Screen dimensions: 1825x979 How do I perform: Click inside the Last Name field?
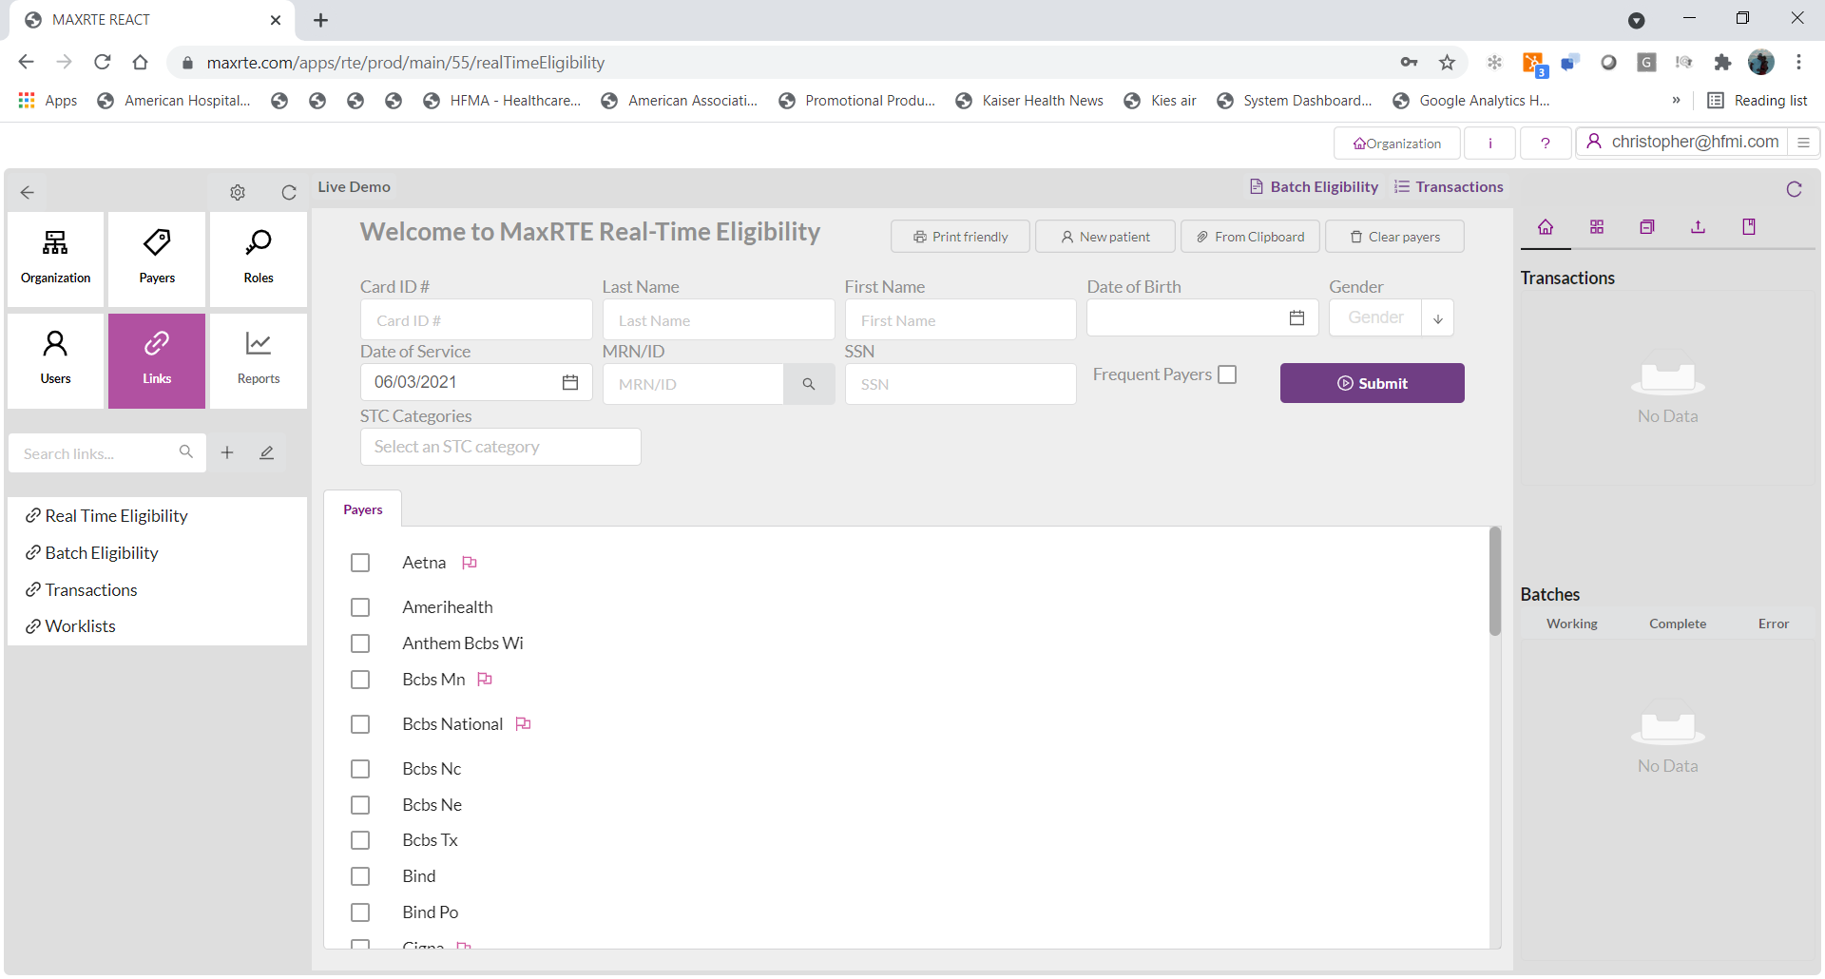[x=718, y=319]
